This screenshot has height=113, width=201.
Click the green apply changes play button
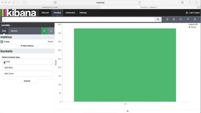point(44,31)
